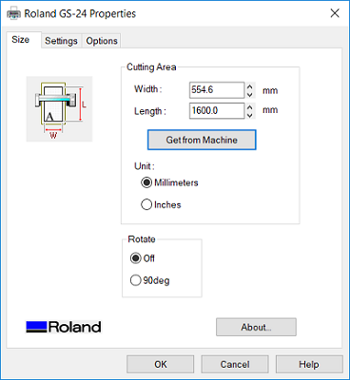Select the Millimeters unit option
Screen dimensions: 350x380
coord(169,182)
